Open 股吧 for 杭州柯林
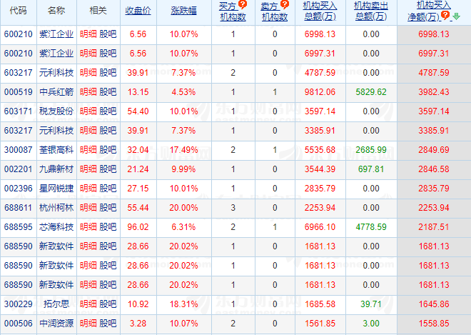471x335 pixels. pyautogui.click(x=108, y=208)
